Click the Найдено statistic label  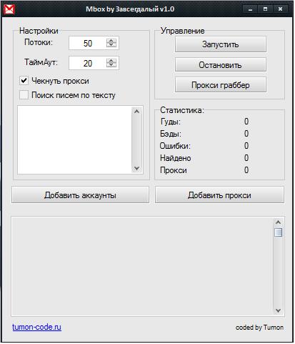(176, 158)
